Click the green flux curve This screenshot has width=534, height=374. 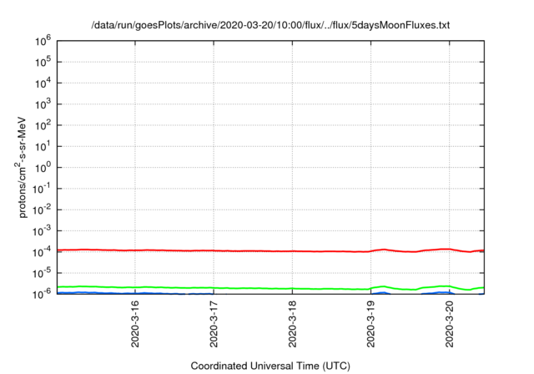pyautogui.click(x=270, y=289)
